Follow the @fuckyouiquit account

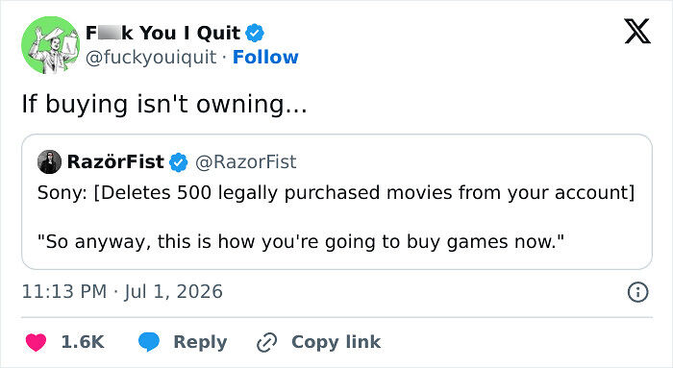click(265, 57)
